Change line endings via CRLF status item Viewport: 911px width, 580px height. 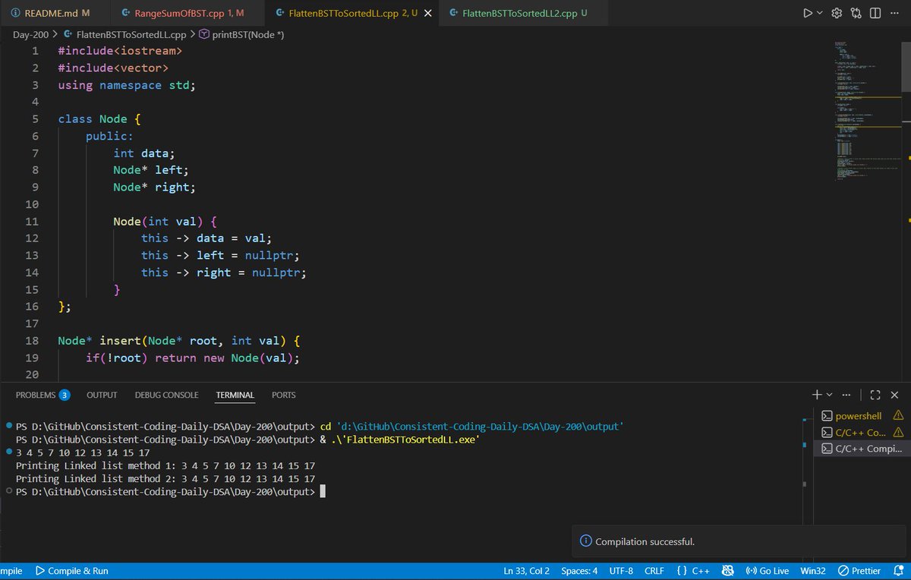pos(654,571)
